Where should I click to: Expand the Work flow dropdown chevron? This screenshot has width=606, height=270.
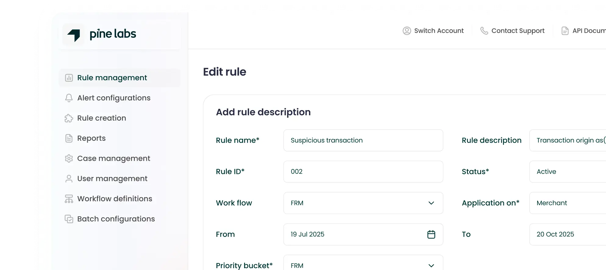[431, 203]
